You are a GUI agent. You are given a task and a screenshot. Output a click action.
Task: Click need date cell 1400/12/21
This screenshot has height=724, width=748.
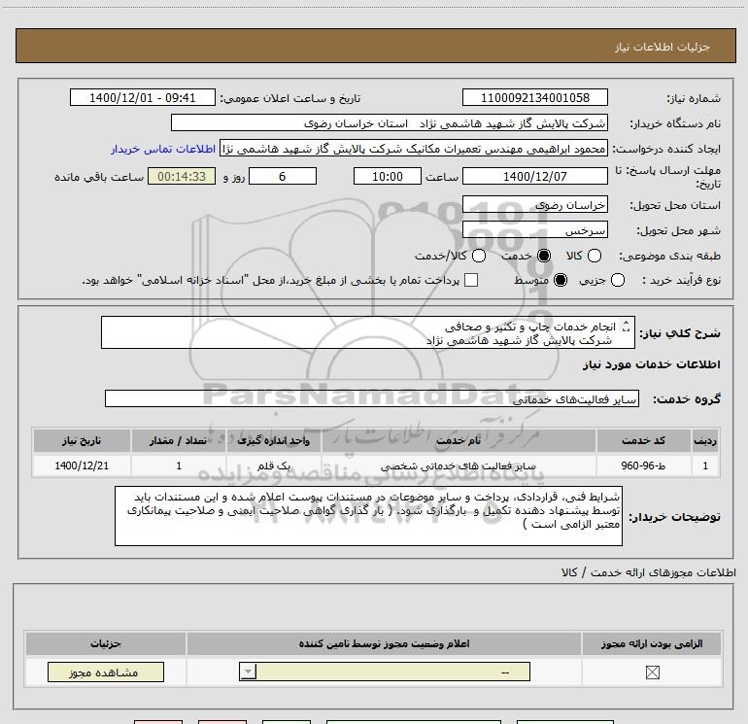click(x=82, y=465)
